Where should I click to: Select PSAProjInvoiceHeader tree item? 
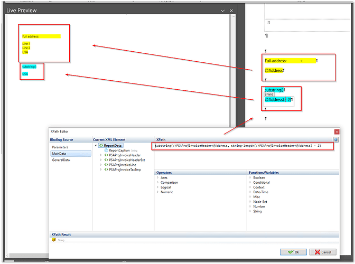[x=125, y=155]
